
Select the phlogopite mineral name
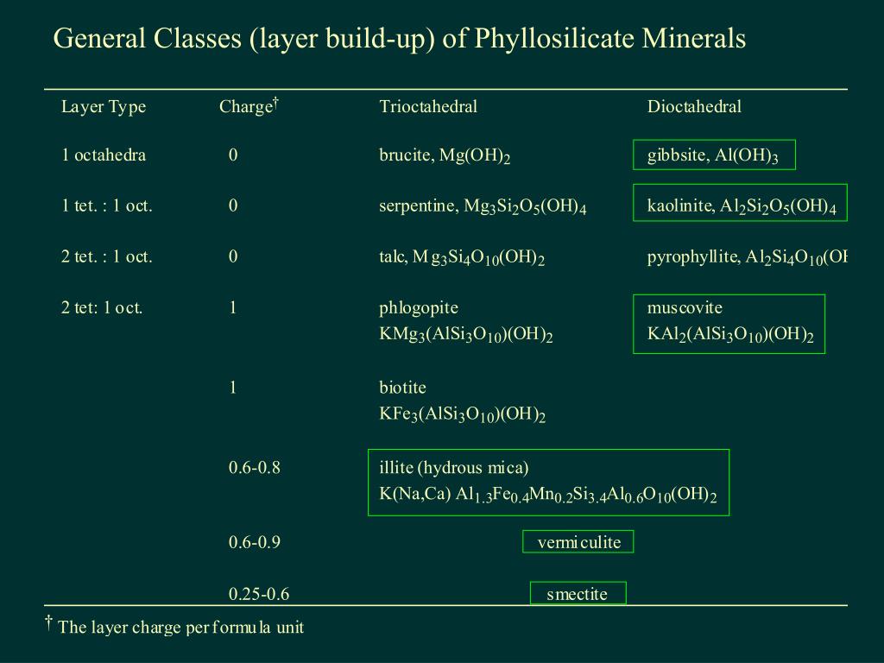(x=419, y=308)
